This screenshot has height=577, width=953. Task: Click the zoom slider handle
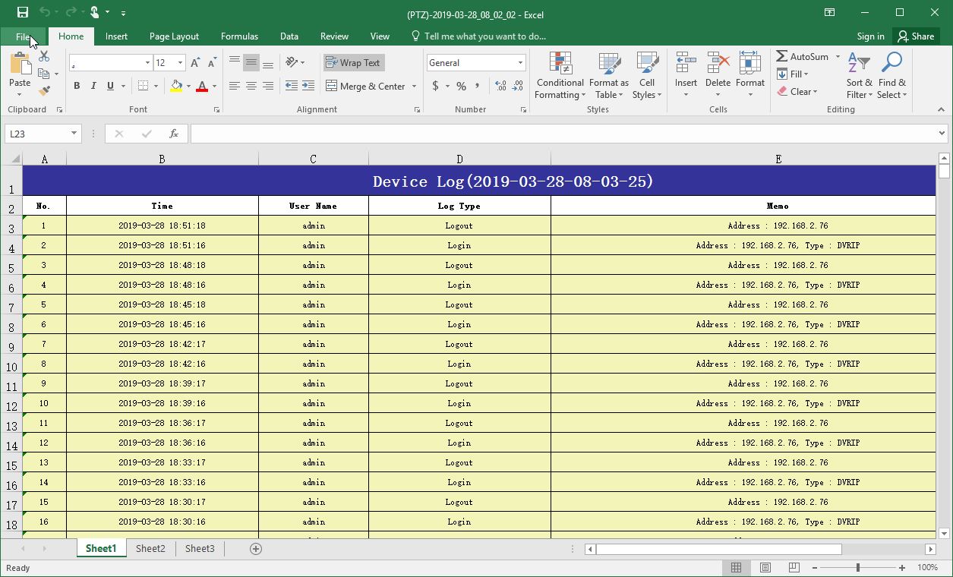pyautogui.click(x=858, y=568)
